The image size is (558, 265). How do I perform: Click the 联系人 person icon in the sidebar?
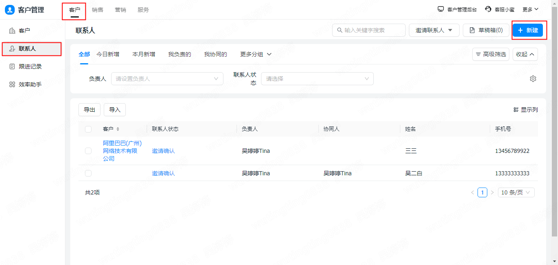coord(12,49)
